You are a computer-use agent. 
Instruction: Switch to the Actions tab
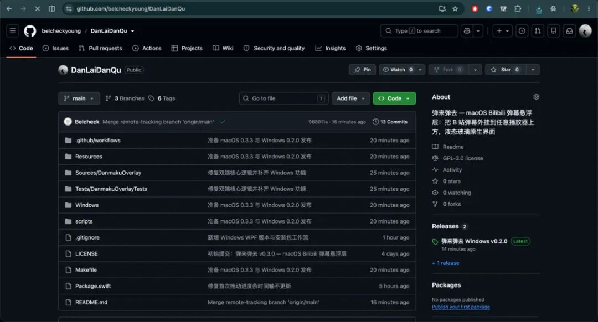point(147,48)
